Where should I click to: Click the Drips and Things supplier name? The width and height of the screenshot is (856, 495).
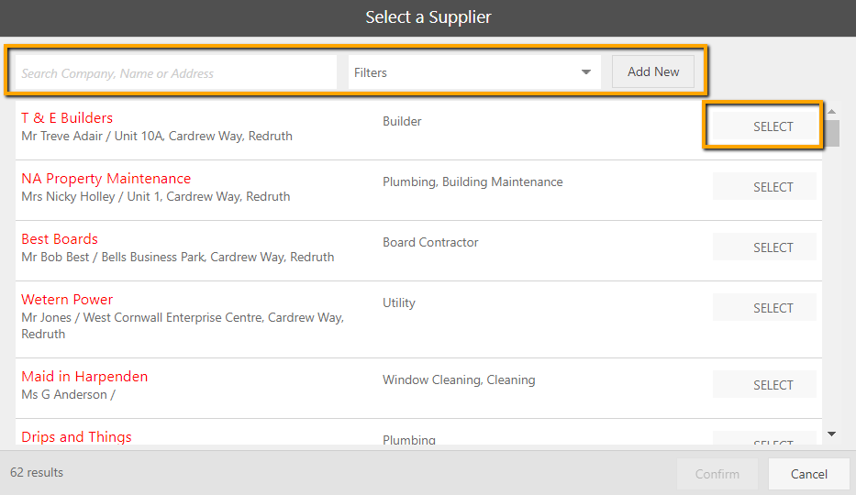76,437
